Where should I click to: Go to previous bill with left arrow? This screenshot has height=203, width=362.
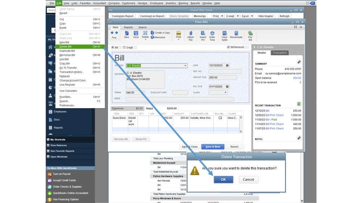112,33
